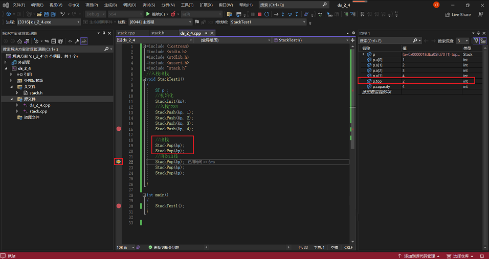Click Show All Files icon
The width and height of the screenshot is (489, 259).
(60, 41)
